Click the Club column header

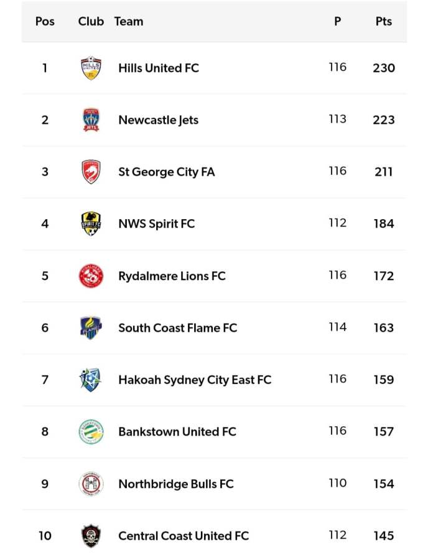(91, 21)
